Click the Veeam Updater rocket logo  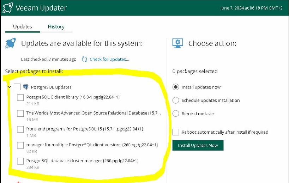tap(7, 8)
